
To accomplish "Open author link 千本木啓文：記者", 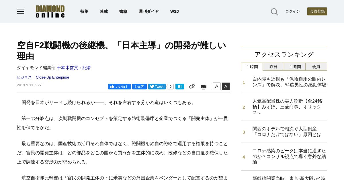I will [x=74, y=68].
